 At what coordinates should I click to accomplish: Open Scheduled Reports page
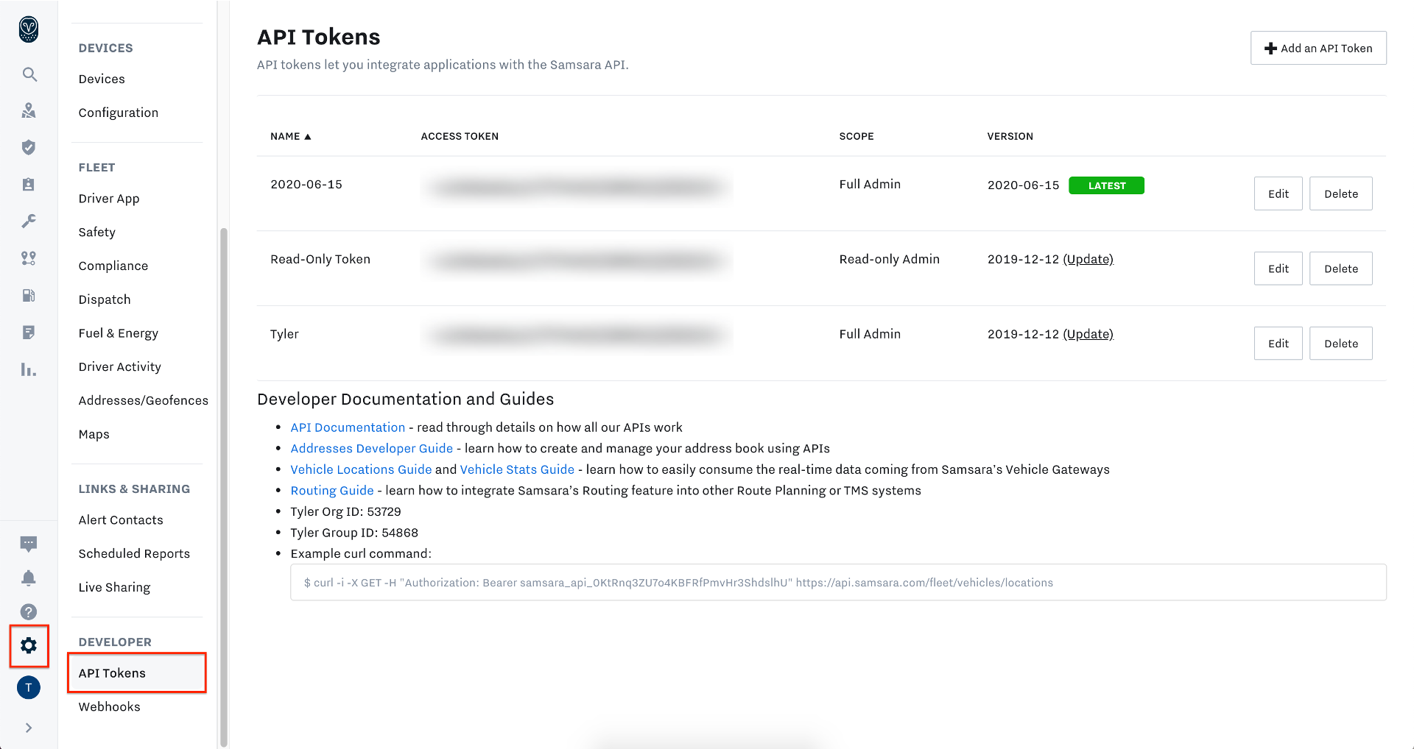coord(134,553)
